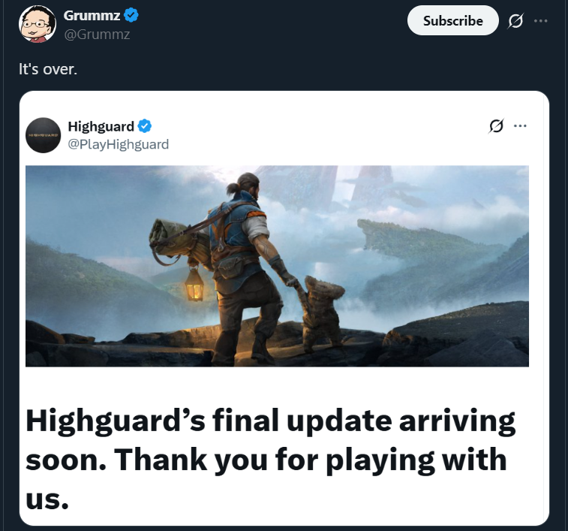568x531 pixels.
Task: Click Highguard's blue verified badge
Action: coord(145,126)
